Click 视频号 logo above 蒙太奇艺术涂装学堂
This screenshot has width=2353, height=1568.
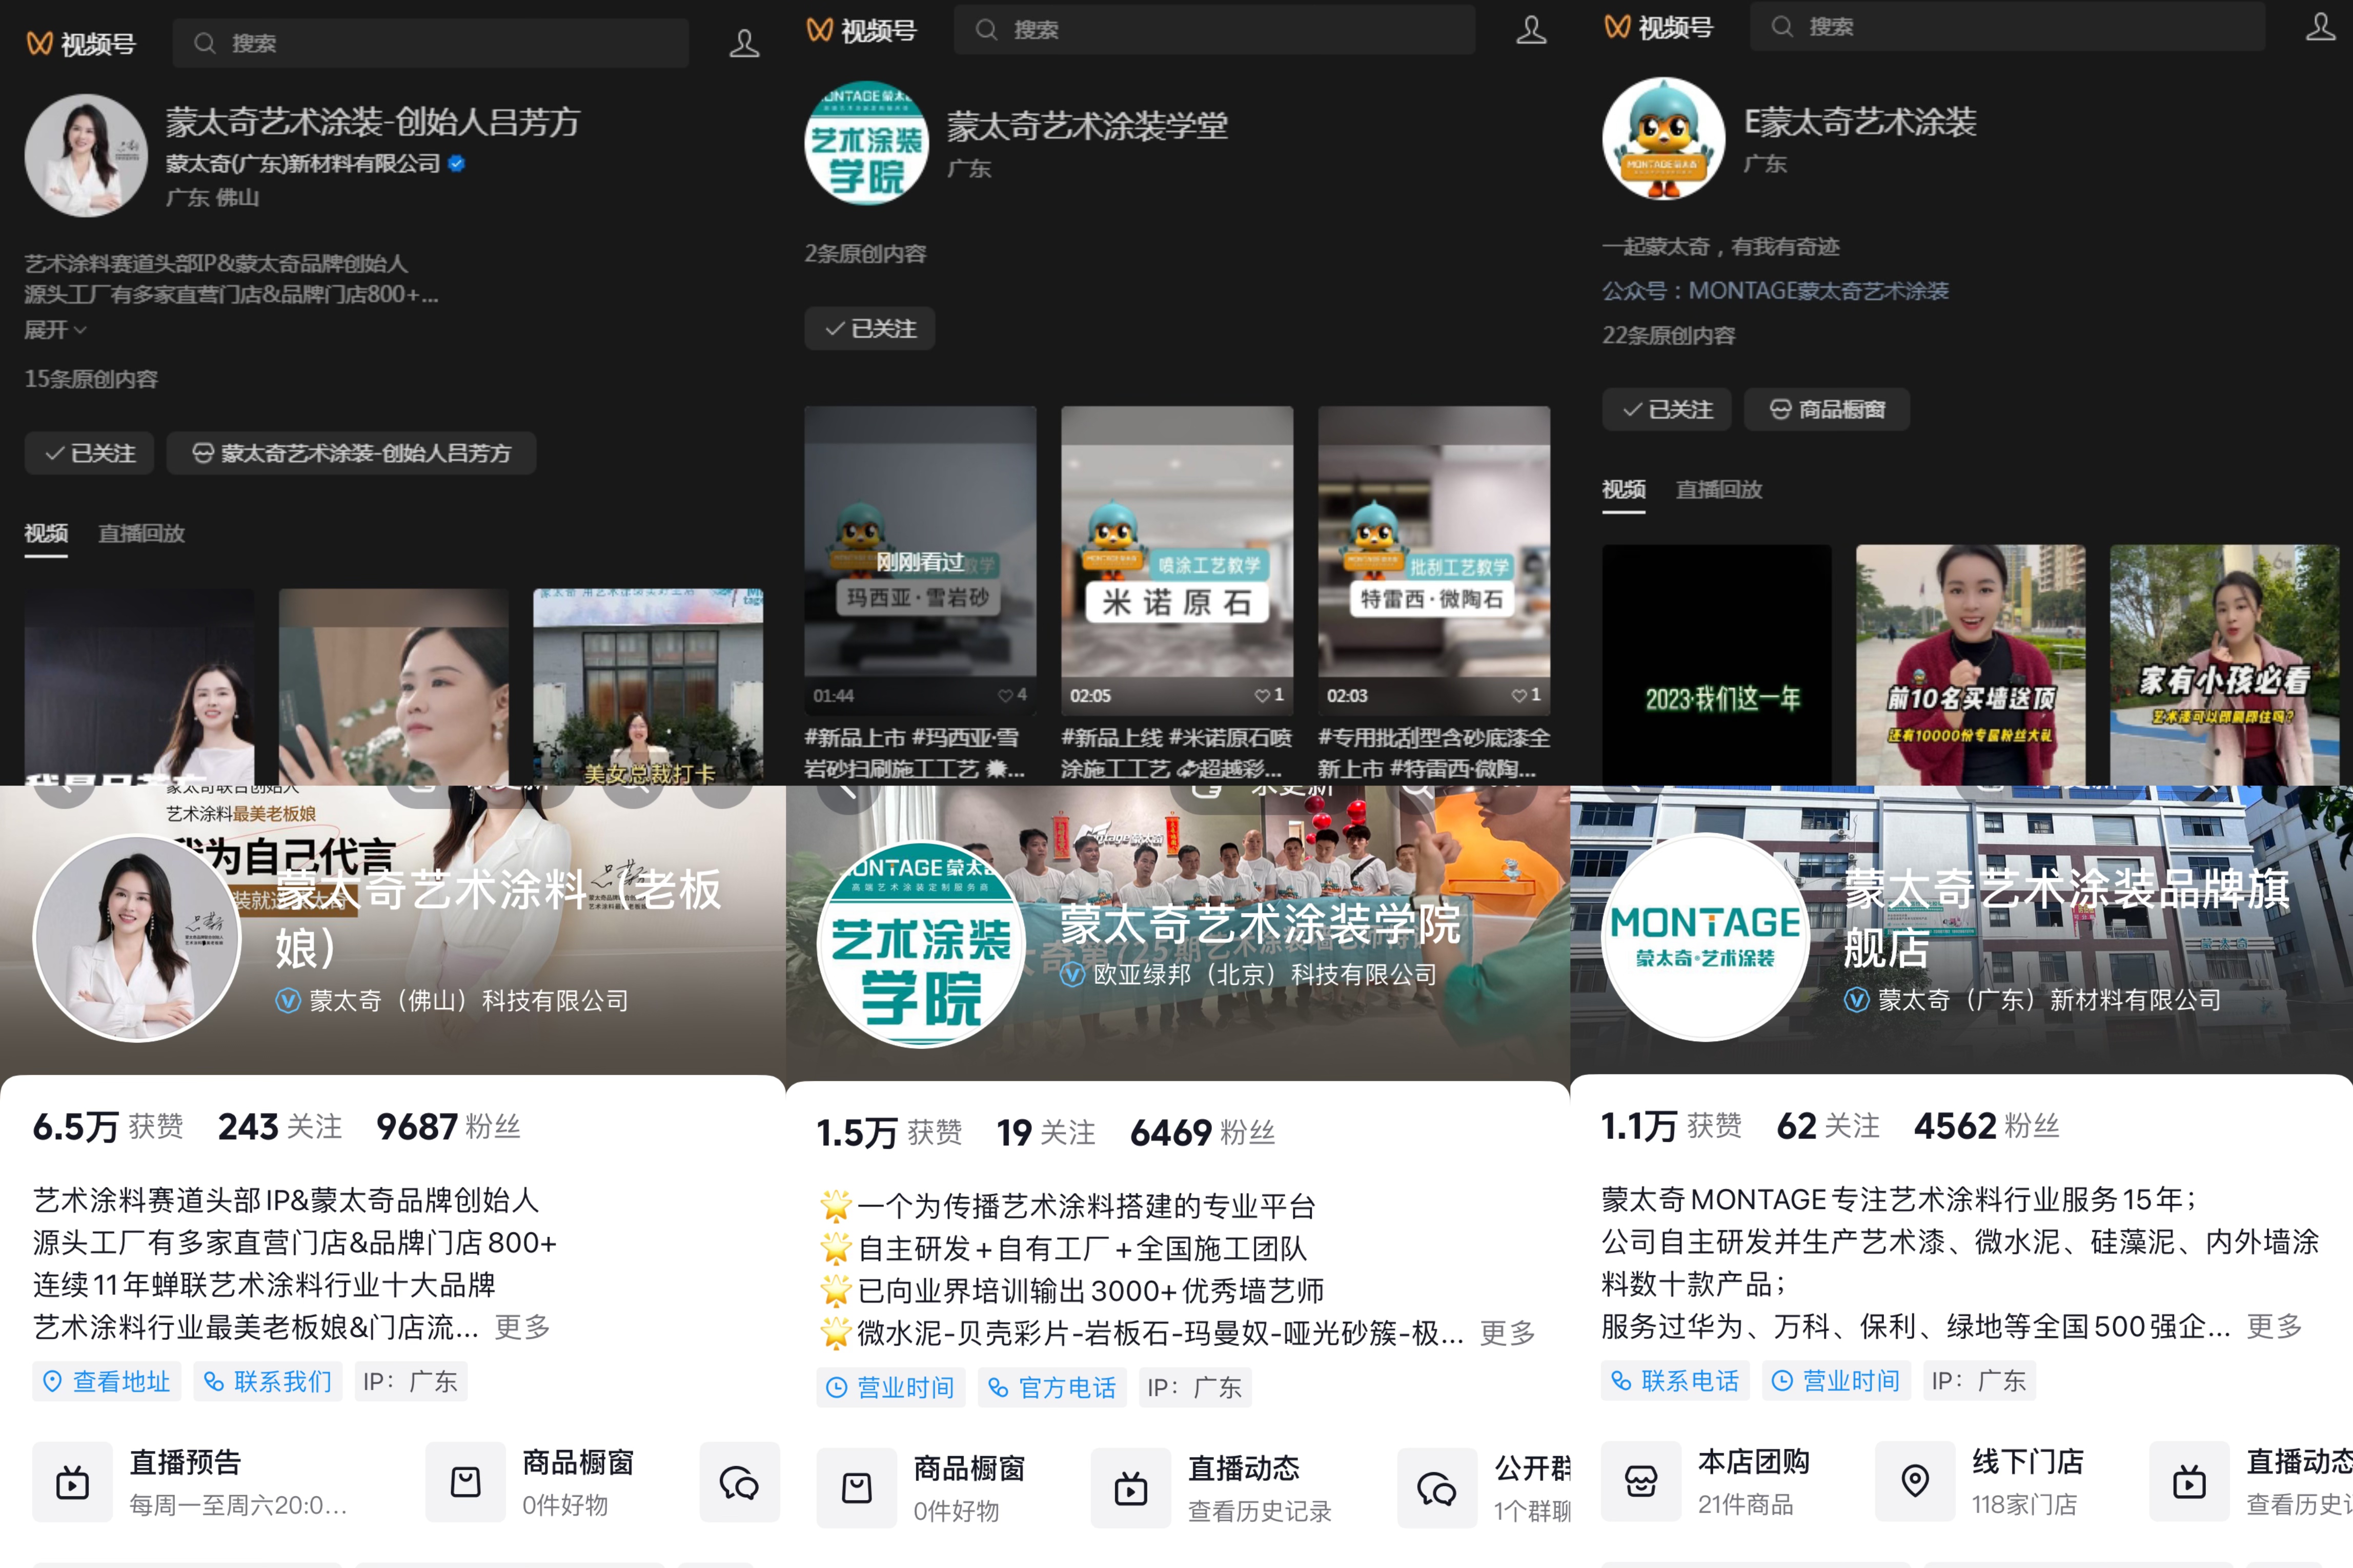pyautogui.click(x=860, y=30)
